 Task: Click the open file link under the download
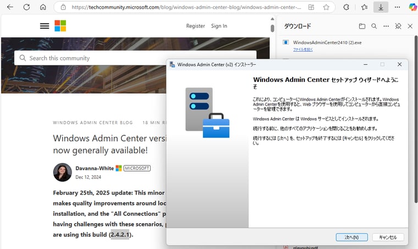coord(302,49)
